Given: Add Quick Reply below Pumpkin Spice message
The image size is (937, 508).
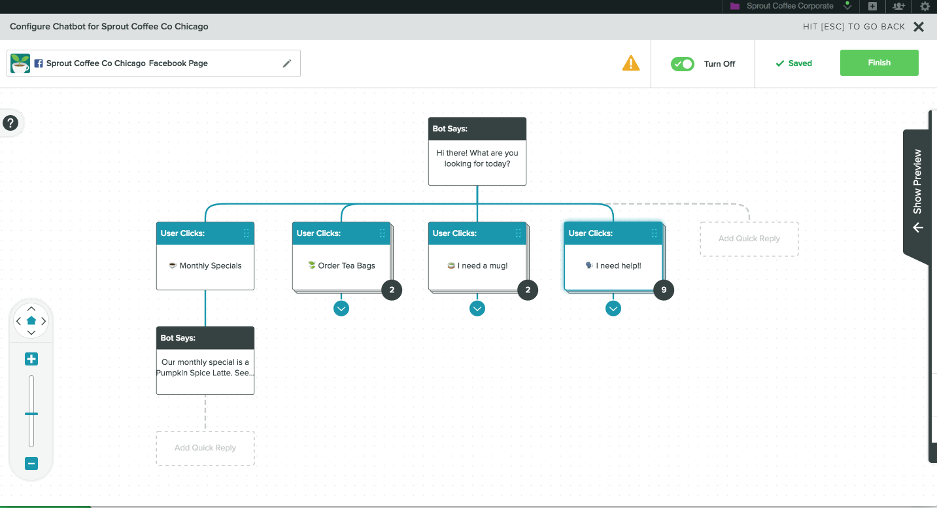Looking at the screenshot, I should [205, 448].
